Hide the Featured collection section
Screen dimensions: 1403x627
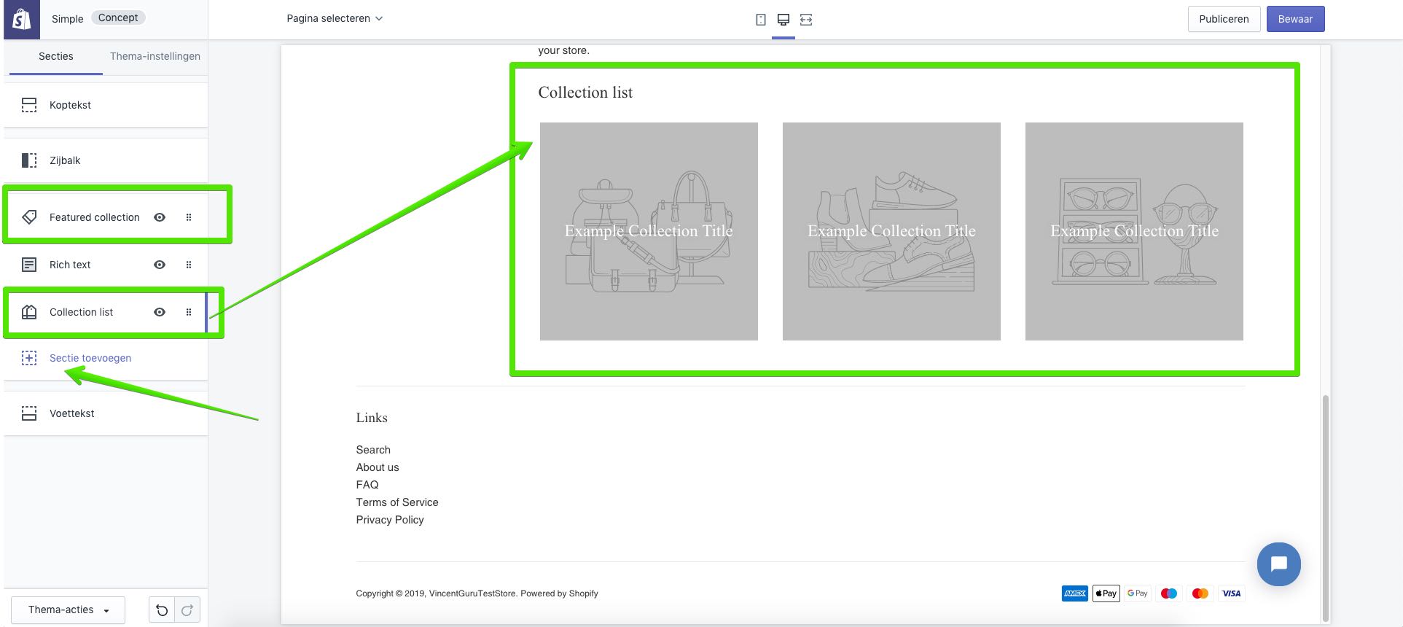tap(160, 217)
